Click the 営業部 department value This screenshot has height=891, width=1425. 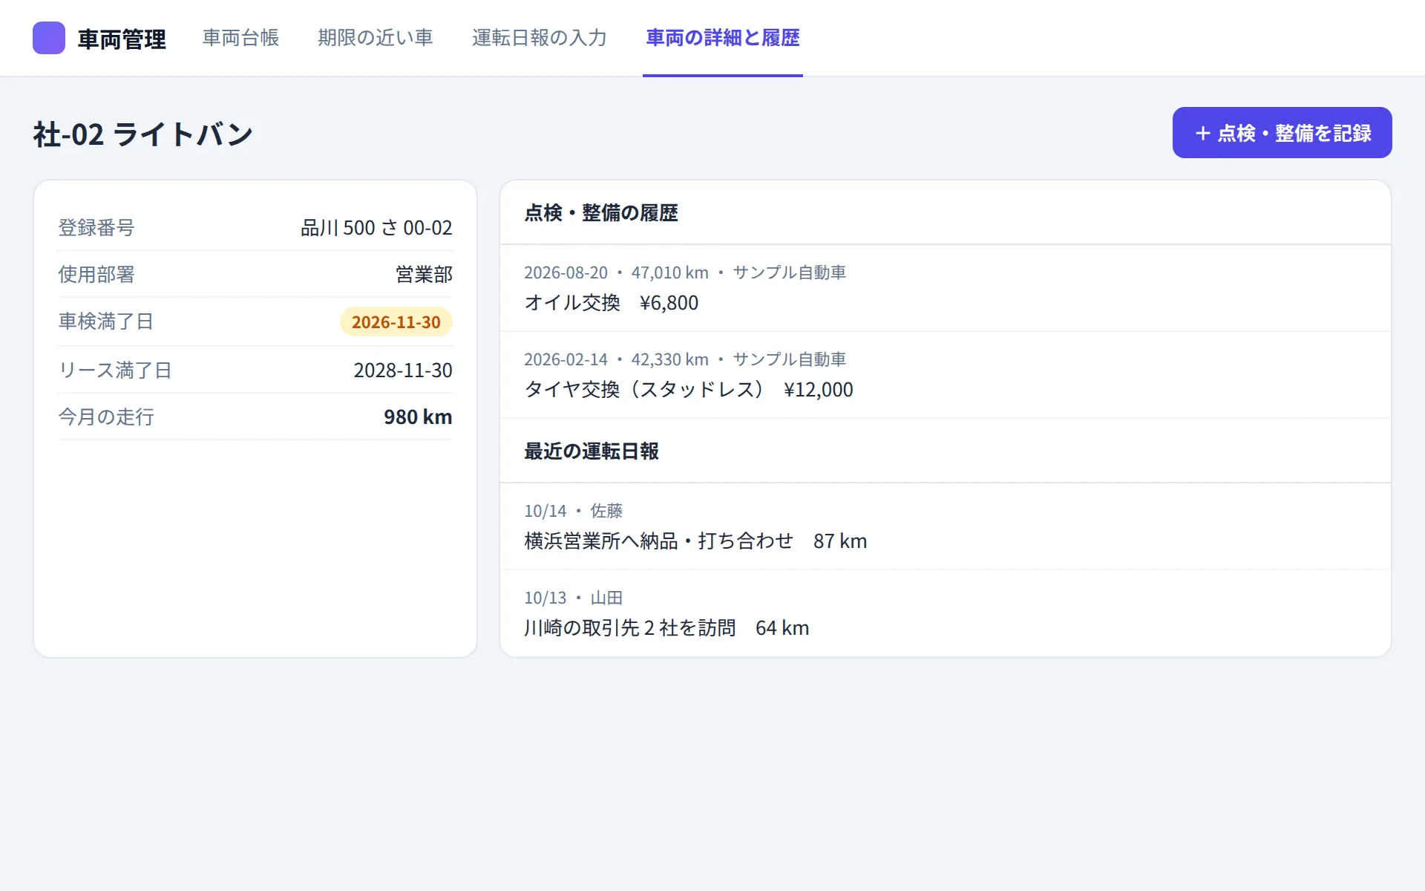(424, 275)
